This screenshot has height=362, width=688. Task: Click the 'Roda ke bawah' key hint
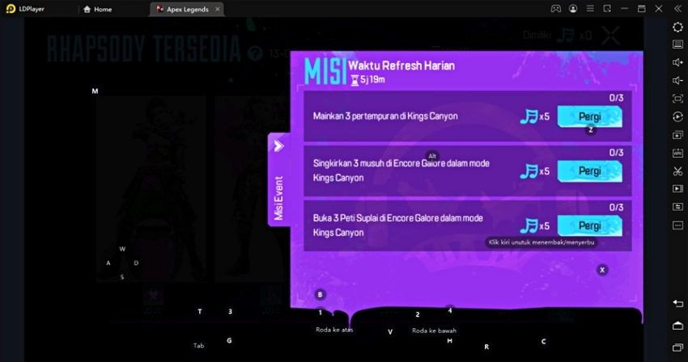tap(434, 330)
